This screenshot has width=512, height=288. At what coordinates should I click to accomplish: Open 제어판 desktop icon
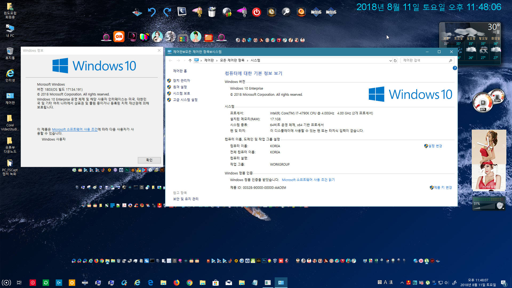[10, 98]
